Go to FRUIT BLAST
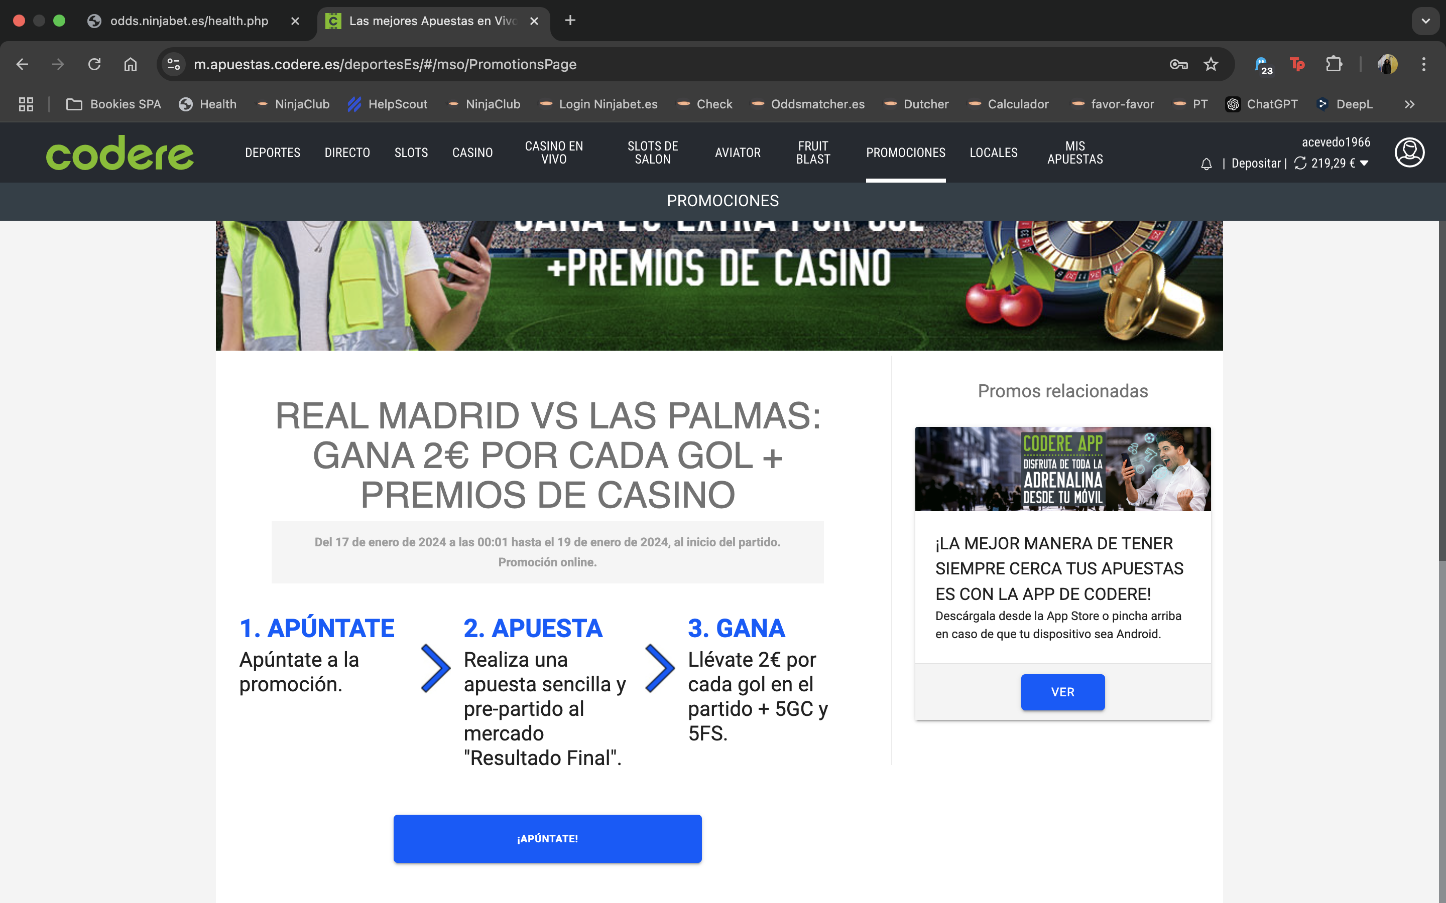The width and height of the screenshot is (1446, 903). pos(813,153)
